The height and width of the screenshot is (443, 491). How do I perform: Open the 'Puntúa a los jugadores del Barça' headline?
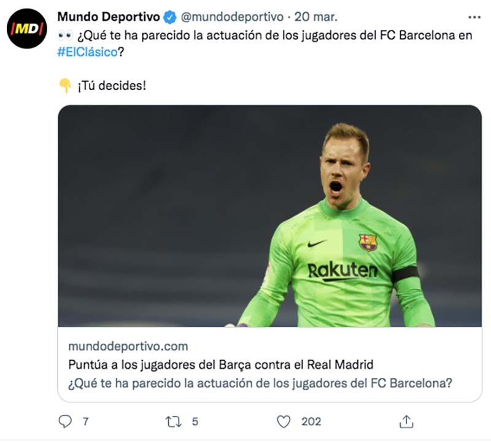(220, 364)
